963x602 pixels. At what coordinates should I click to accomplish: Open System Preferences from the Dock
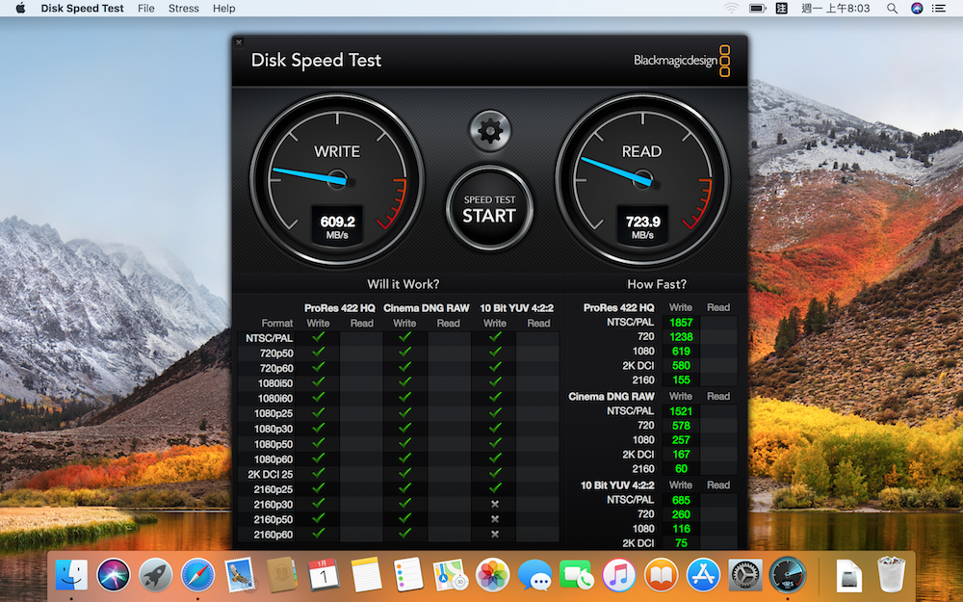click(745, 575)
